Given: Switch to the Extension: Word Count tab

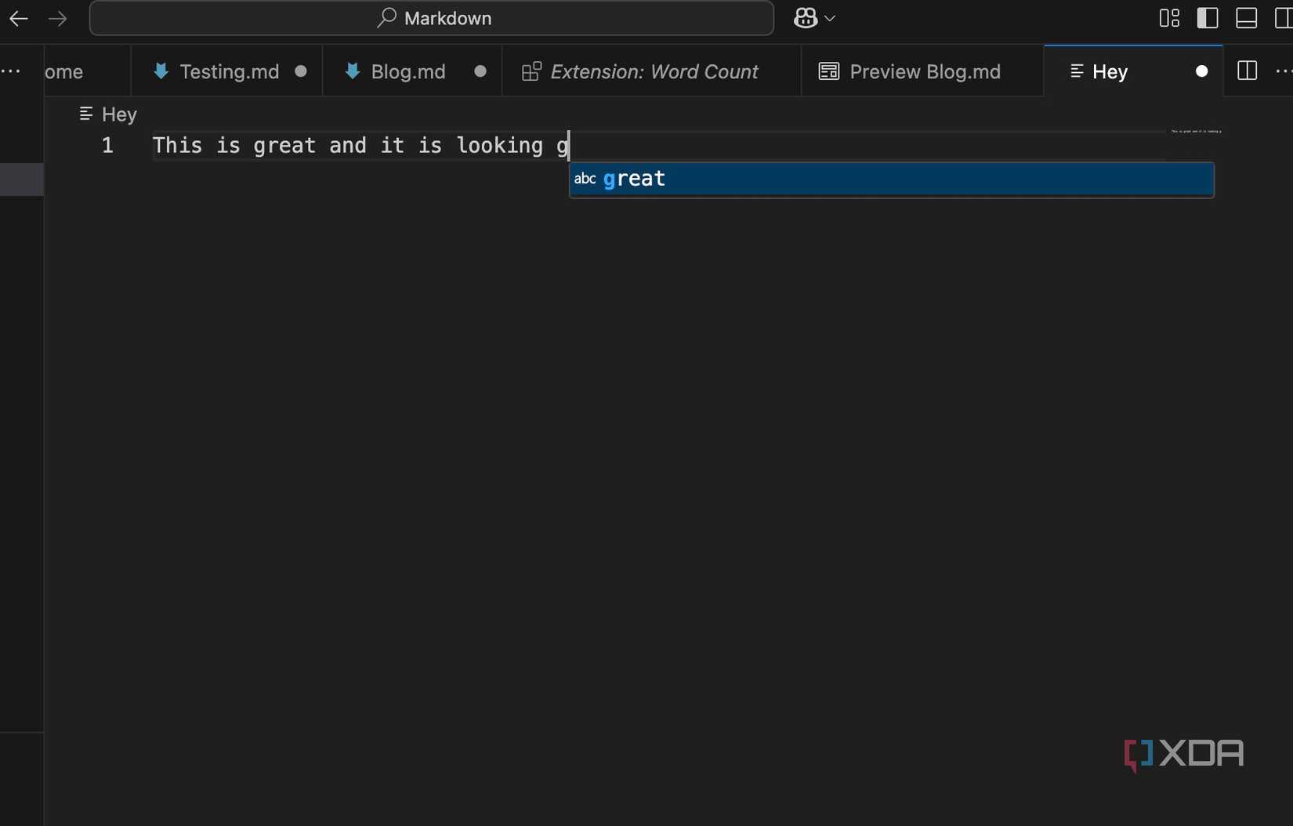Looking at the screenshot, I should pos(654,71).
